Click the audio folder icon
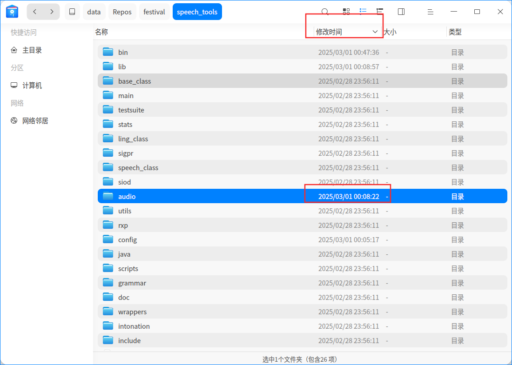Image resolution: width=512 pixels, height=365 pixels. tap(108, 196)
